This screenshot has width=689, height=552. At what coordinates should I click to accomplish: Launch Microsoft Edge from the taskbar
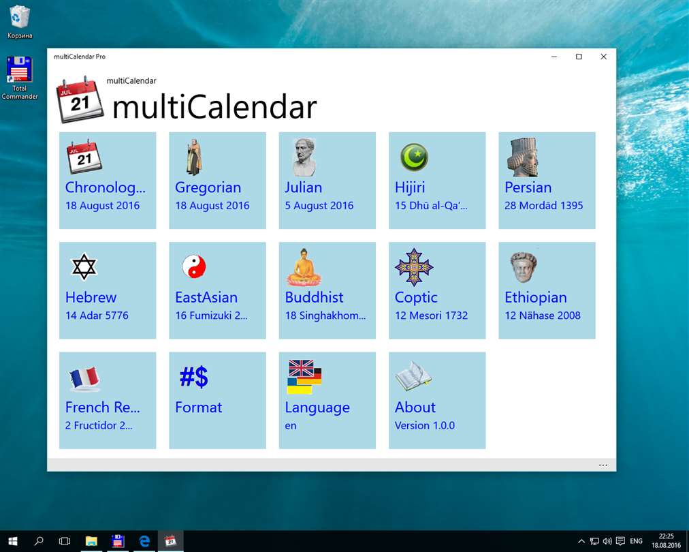[144, 541]
